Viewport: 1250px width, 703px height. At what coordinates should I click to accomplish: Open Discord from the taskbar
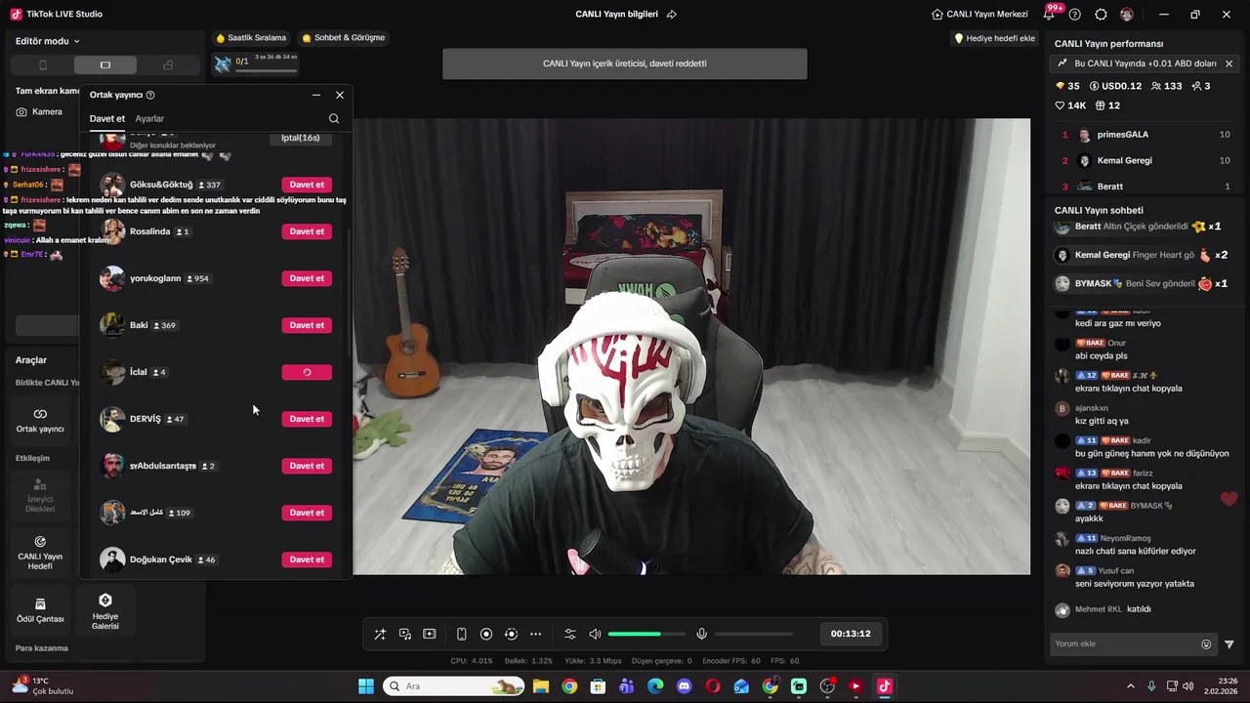pos(684,686)
